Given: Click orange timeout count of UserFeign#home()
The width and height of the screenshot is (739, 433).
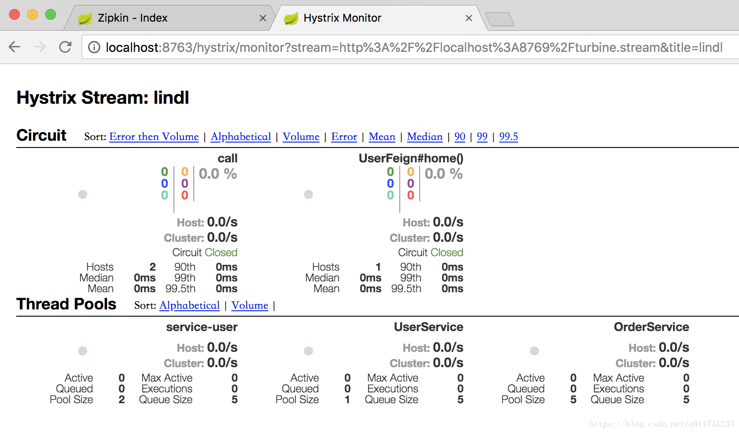Looking at the screenshot, I should [411, 172].
